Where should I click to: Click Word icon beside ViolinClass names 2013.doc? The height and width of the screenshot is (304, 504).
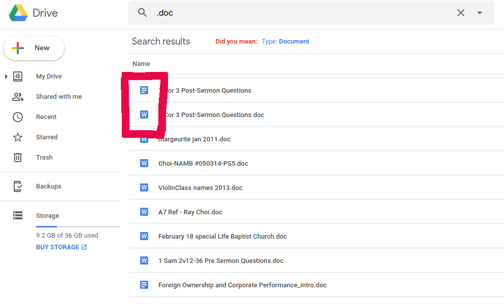point(144,188)
